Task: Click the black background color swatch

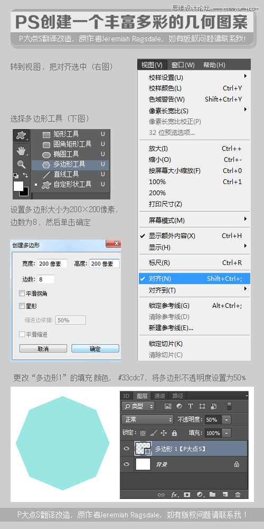Action: (x=25, y=193)
